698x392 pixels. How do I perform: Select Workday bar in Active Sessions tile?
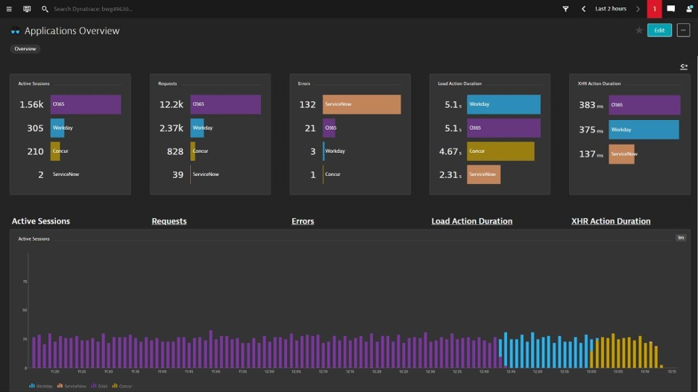click(57, 127)
